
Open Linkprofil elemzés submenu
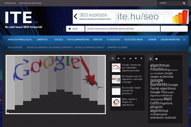pyautogui.click(x=117, y=47)
